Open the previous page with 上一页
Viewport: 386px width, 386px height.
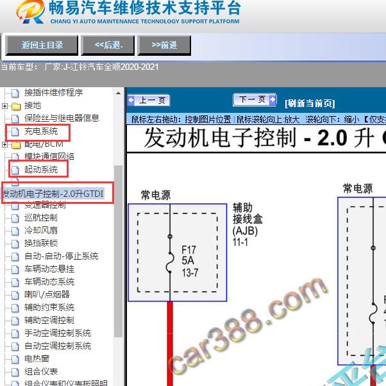[149, 101]
